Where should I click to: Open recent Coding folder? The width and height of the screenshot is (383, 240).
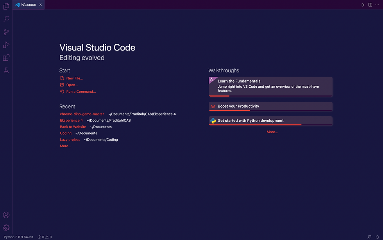tap(66, 133)
